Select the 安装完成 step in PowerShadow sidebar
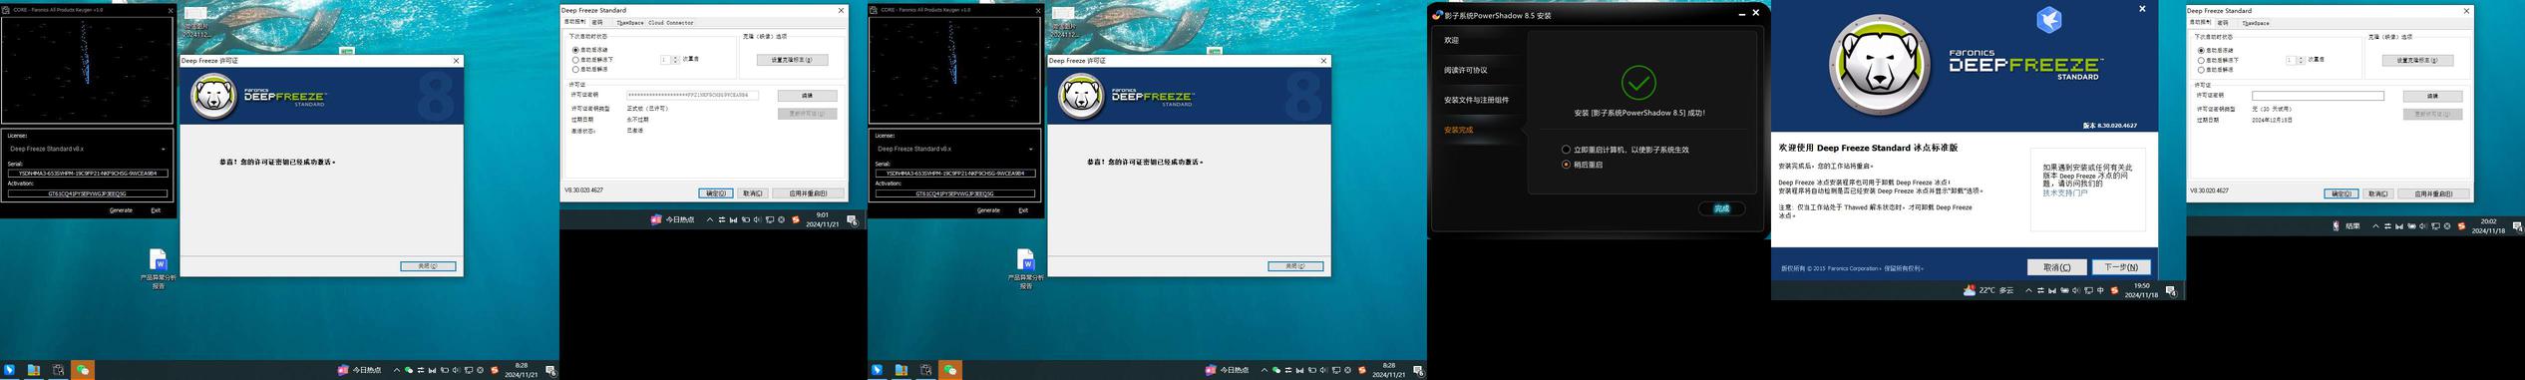Screen dimensions: 2525x380 (x=1458, y=131)
